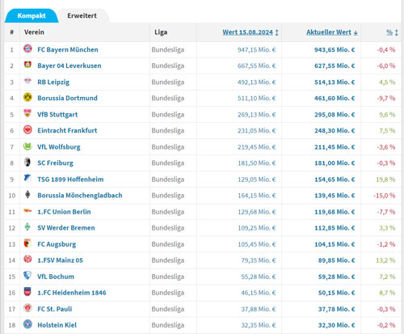The height and width of the screenshot is (334, 404).
Task: Click the VfB Stuttgart crest icon
Action: (x=27, y=113)
